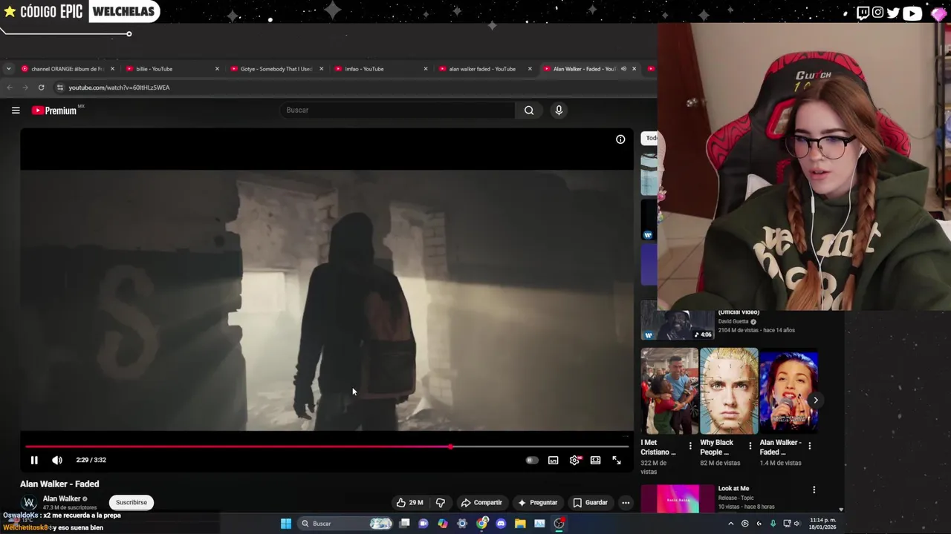
Task: Dislike the video with thumbs-down
Action: tap(441, 503)
